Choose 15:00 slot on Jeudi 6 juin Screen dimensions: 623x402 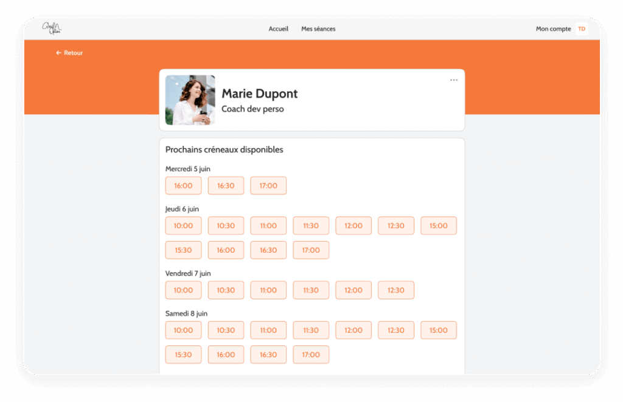[439, 226]
